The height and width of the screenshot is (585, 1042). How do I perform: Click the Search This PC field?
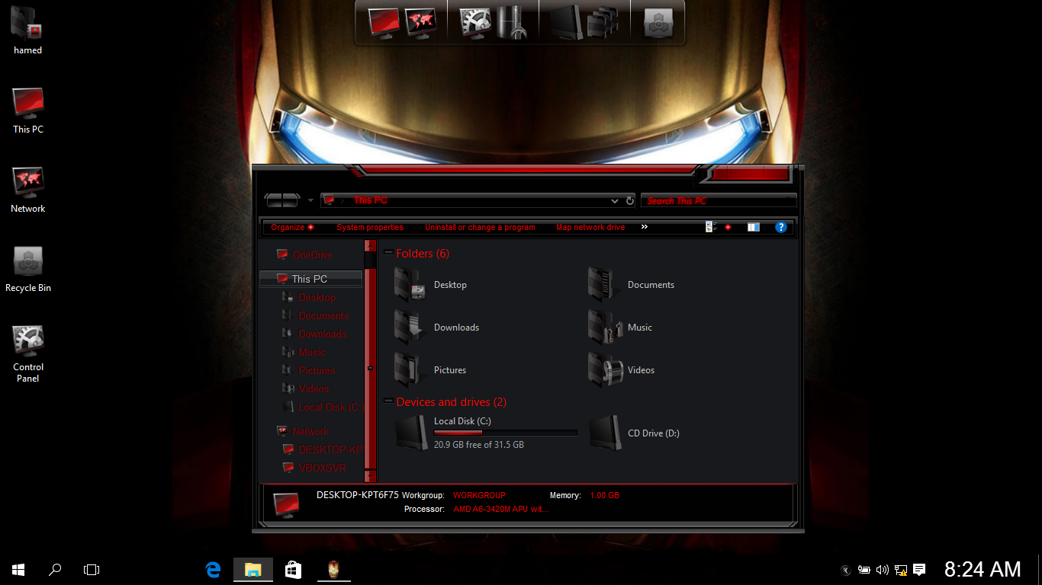[717, 201]
